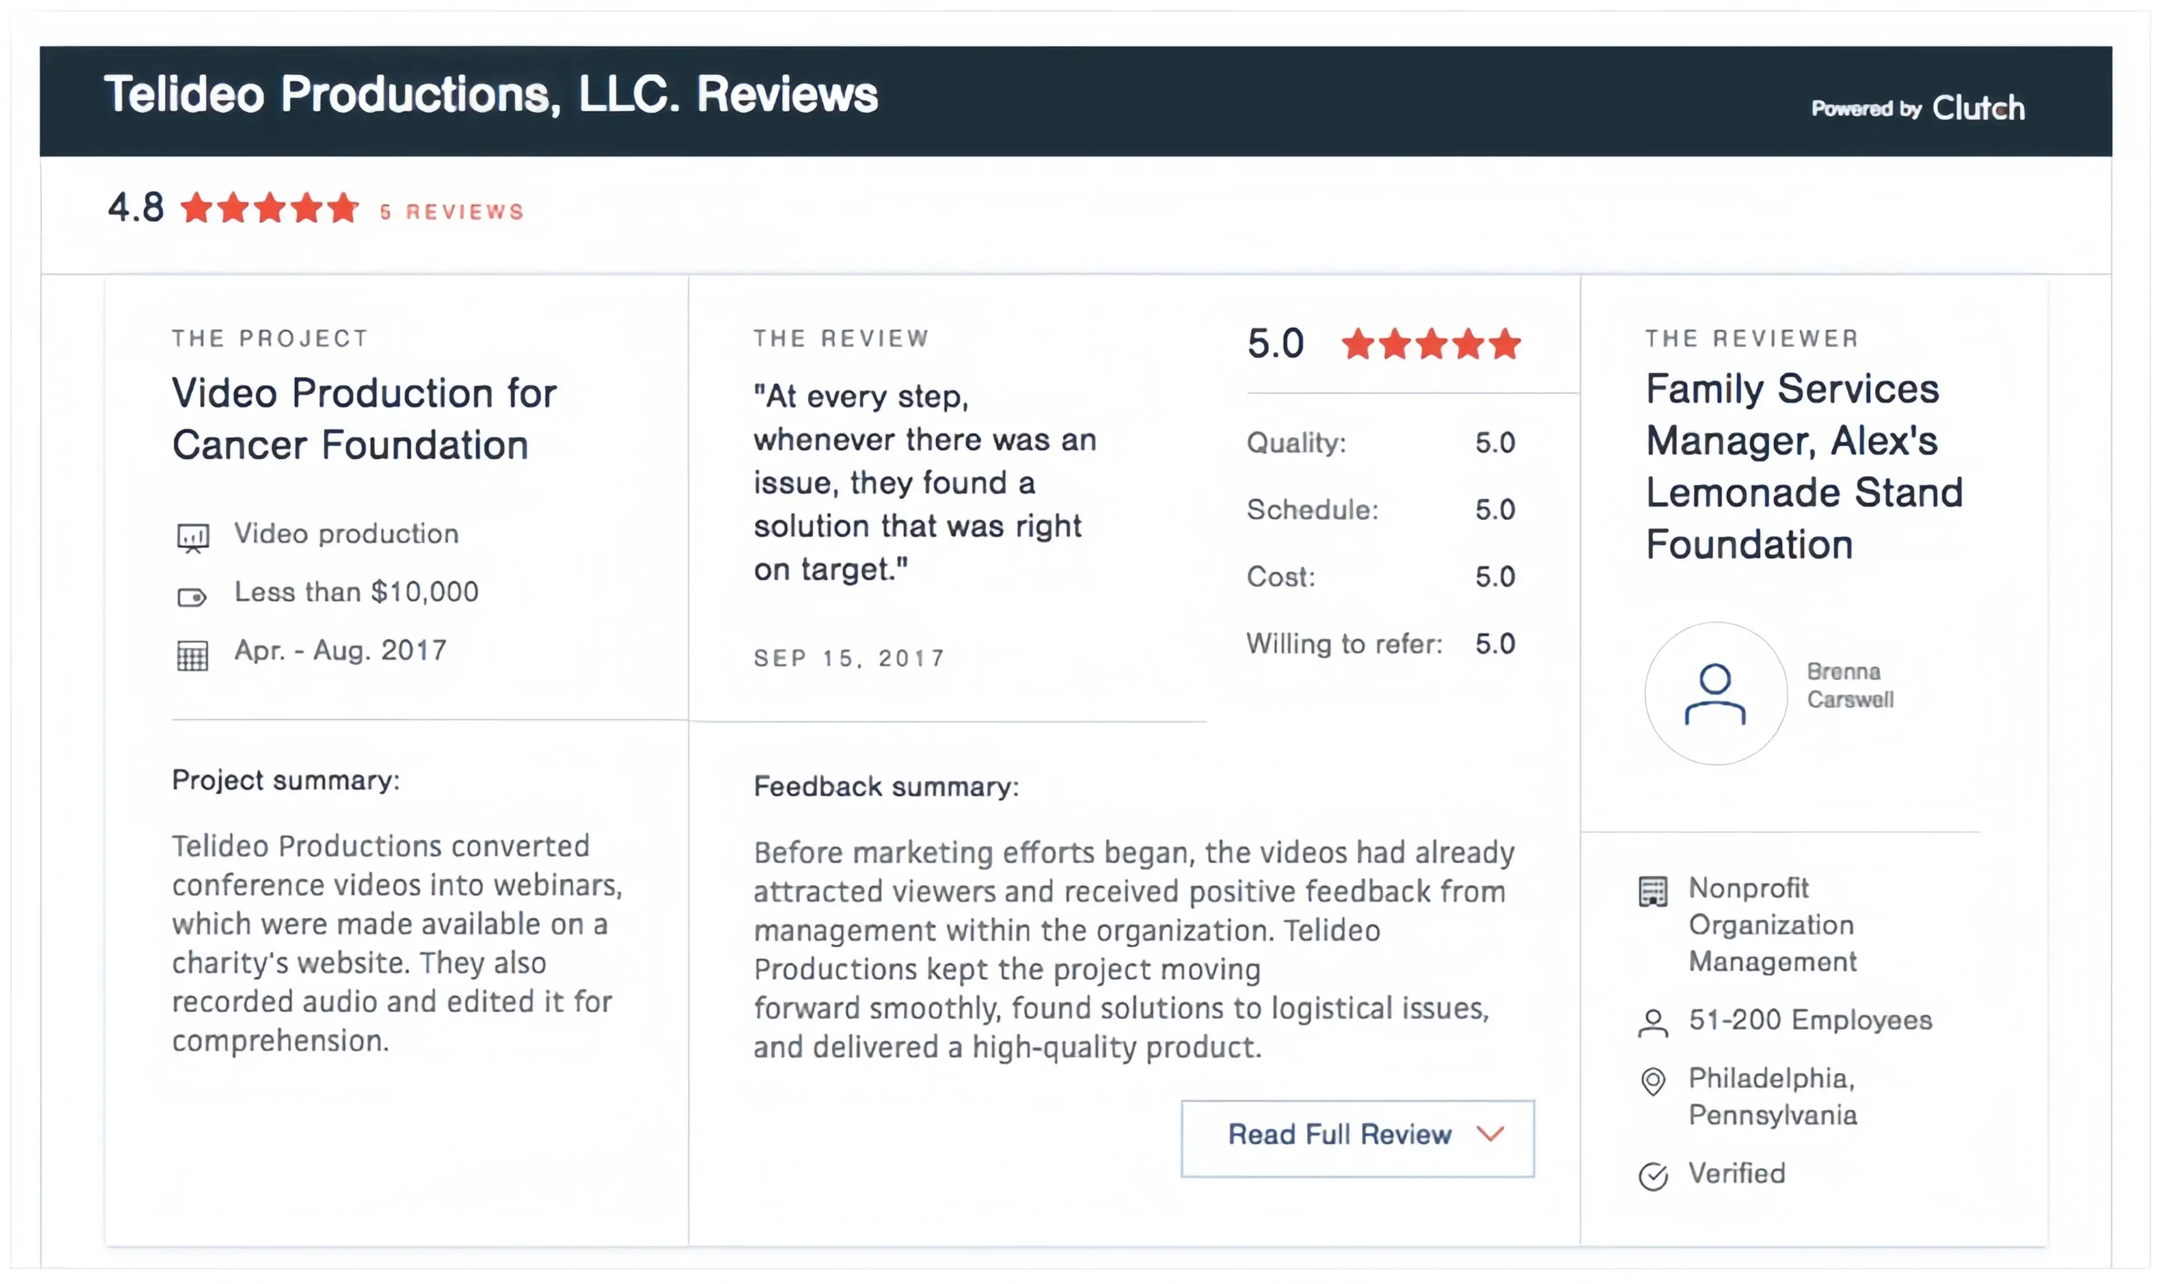Click the budget tag icon

192,597
